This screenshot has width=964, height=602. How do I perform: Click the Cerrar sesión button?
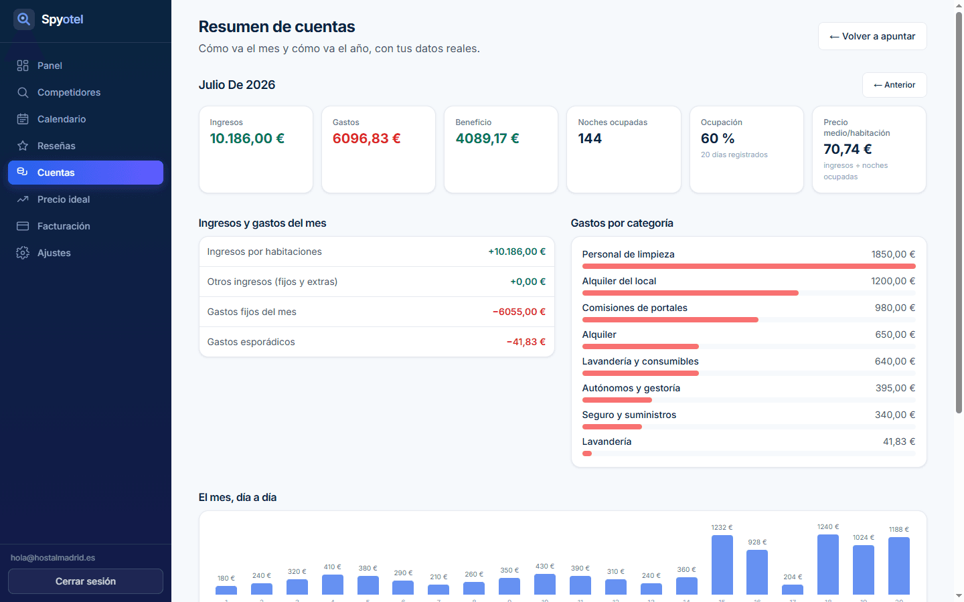click(x=86, y=581)
